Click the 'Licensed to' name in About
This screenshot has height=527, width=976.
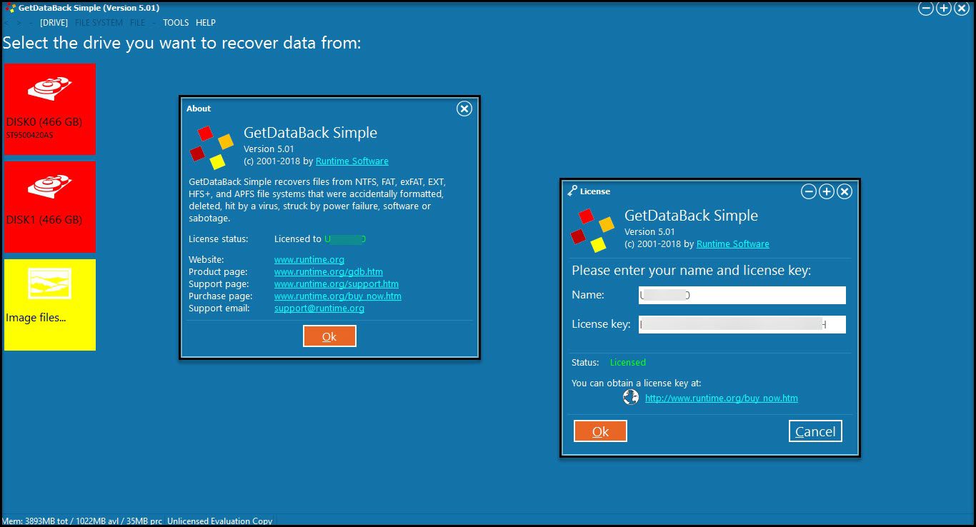point(345,239)
